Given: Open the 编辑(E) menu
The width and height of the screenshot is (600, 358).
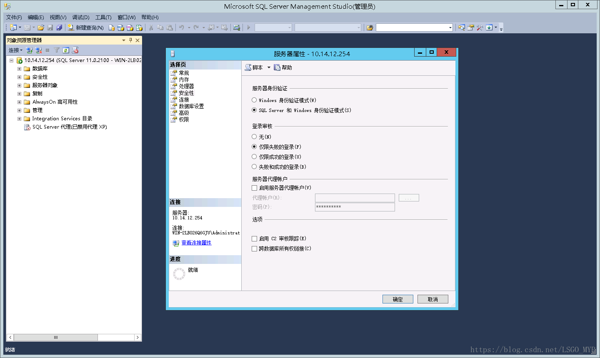Looking at the screenshot, I should coord(36,17).
